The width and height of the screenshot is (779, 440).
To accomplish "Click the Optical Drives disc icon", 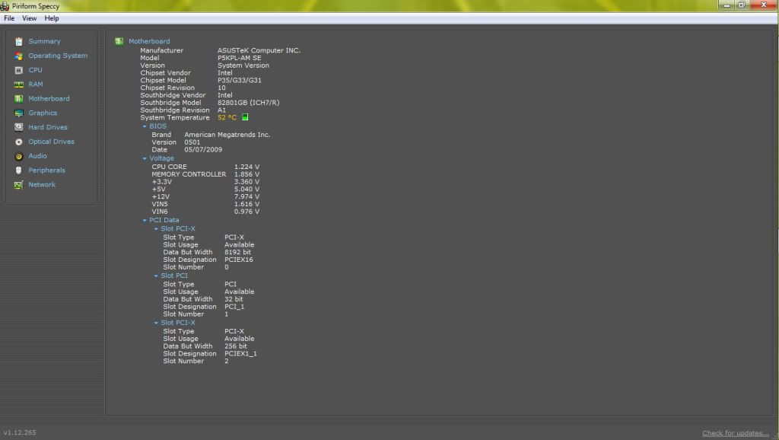I will click(19, 142).
